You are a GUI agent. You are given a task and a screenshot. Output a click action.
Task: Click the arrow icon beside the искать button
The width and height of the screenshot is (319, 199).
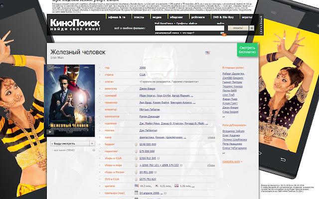coord(252,28)
